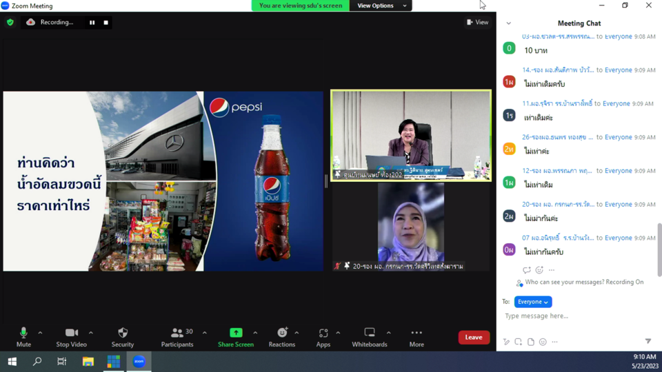
Task: Click pin icon on ห้อง202 video label
Action: pyautogui.click(x=338, y=174)
